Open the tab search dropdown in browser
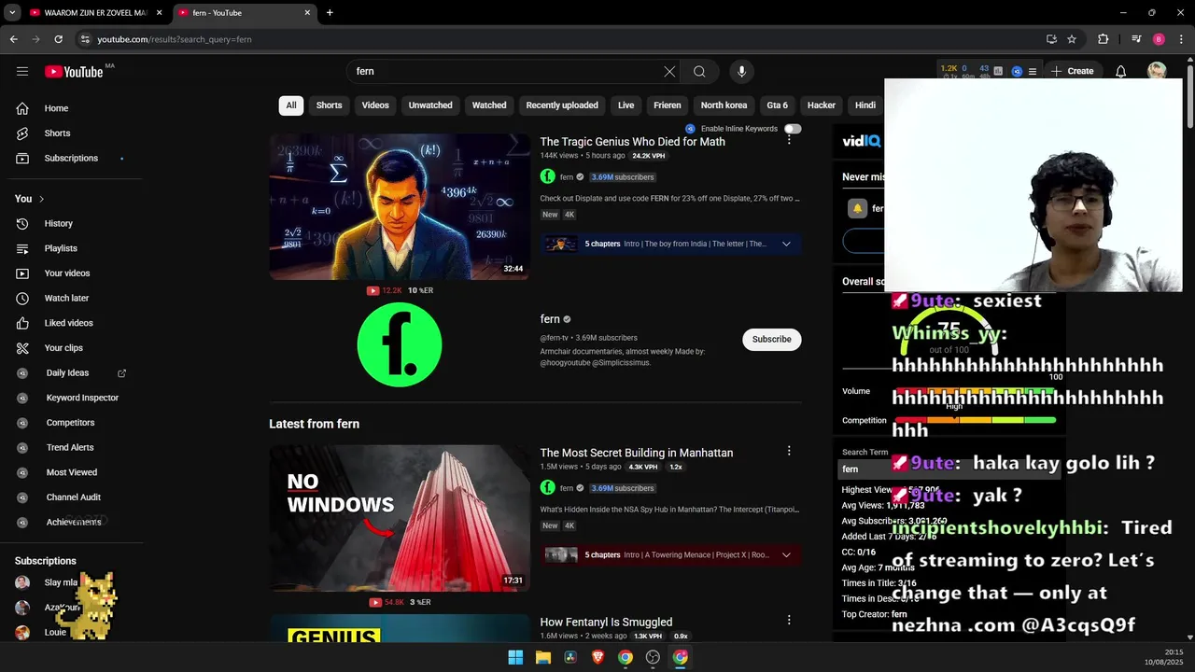This screenshot has width=1195, height=672. (x=12, y=13)
